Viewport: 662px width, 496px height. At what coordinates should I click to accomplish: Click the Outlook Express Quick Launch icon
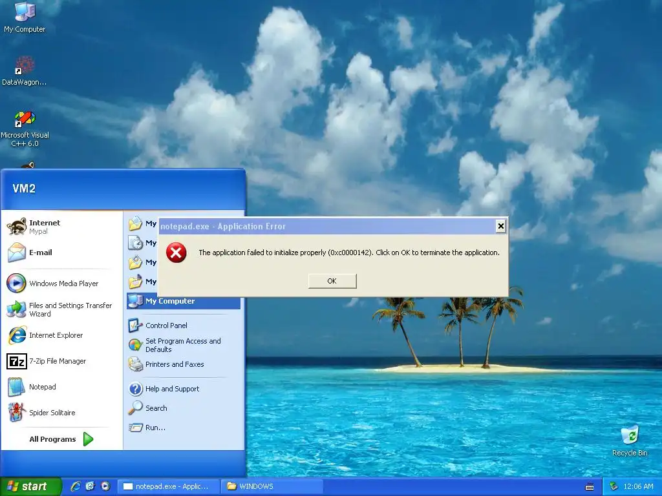[x=90, y=486]
